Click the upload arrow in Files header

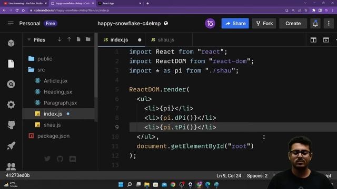[x=69, y=39]
